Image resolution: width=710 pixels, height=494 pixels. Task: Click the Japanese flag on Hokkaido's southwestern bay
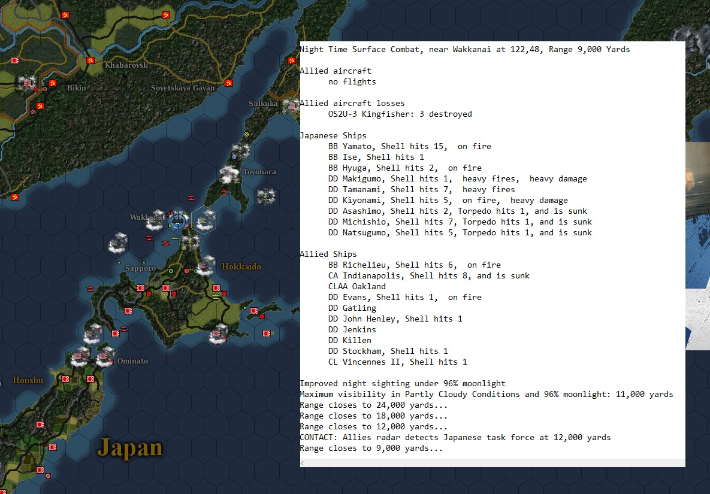pyautogui.click(x=128, y=311)
